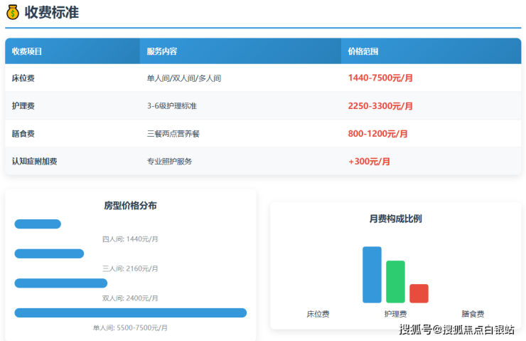This screenshot has width=526, height=341.
Task: Click the 三餐两点营养餐 service description
Action: [x=173, y=134]
